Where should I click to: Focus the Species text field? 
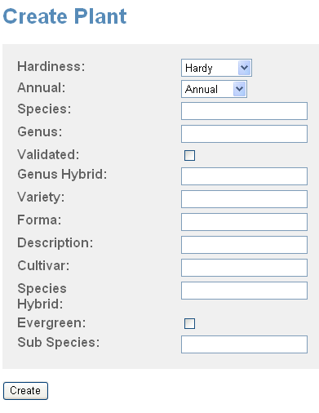[244, 111]
